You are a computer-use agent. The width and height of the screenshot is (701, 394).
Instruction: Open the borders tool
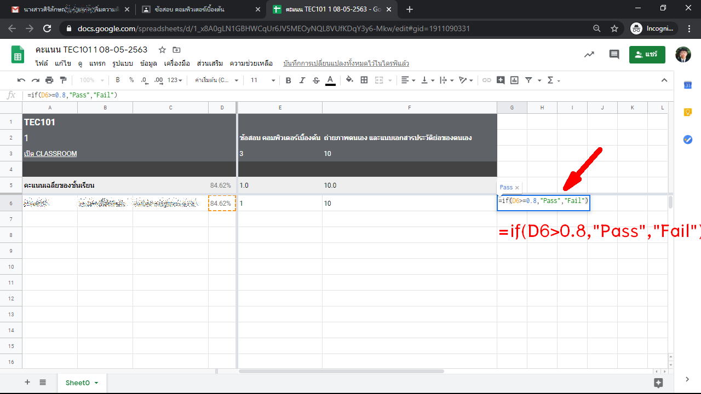364,80
